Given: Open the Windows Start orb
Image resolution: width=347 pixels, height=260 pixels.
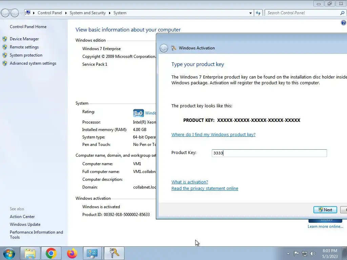Looking at the screenshot, I should pyautogui.click(x=9, y=253).
